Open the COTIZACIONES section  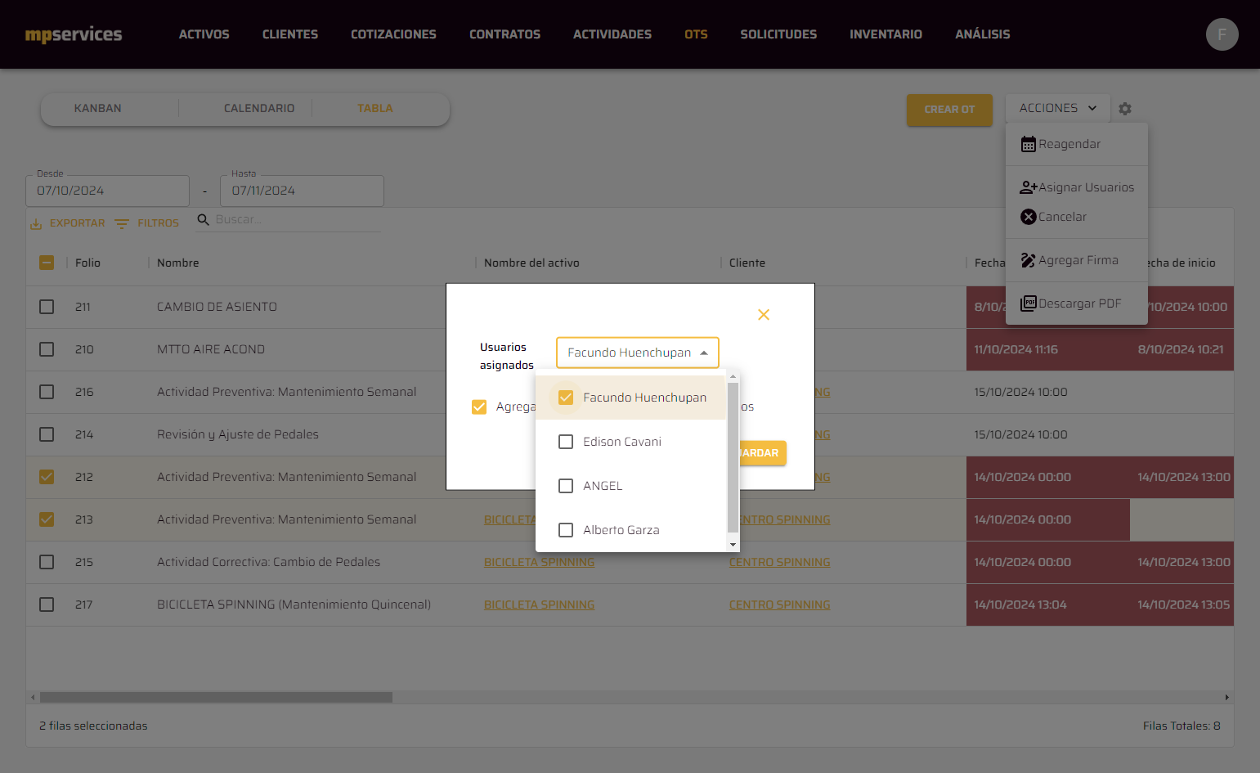(x=393, y=34)
